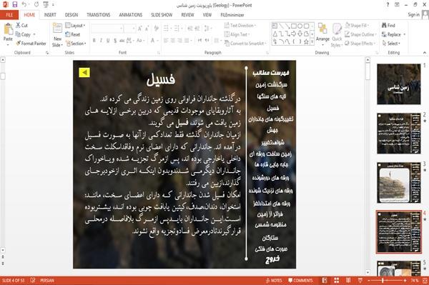Click the yellow back arrow on slide

(x=84, y=72)
